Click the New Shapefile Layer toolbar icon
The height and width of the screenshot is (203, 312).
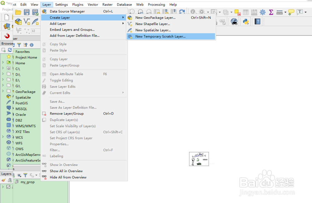tap(27, 21)
